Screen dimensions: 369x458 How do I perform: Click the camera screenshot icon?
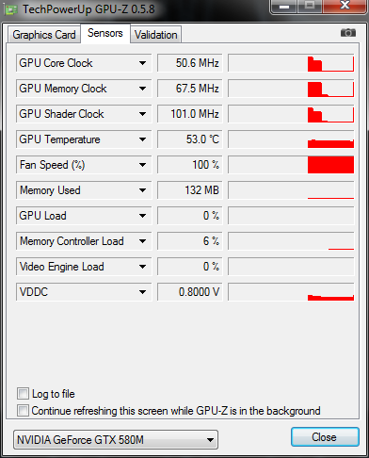coord(348,32)
